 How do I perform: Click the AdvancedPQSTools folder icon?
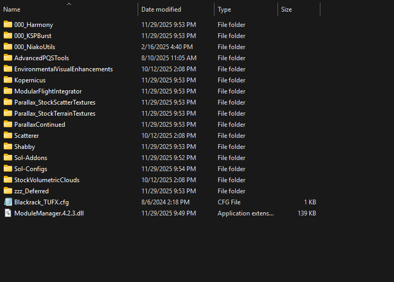click(8, 58)
